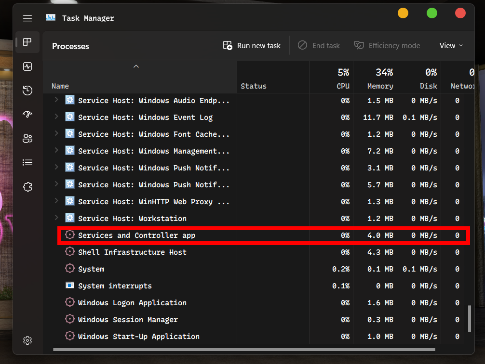Select the Shell Infrastructure Host row
Screen dimensions: 485x364
tap(259, 252)
